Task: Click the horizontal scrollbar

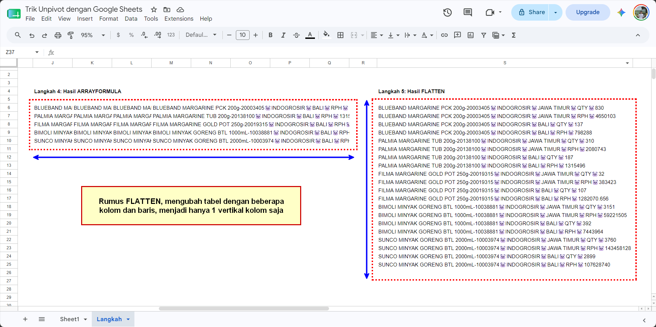Action: coord(244,308)
